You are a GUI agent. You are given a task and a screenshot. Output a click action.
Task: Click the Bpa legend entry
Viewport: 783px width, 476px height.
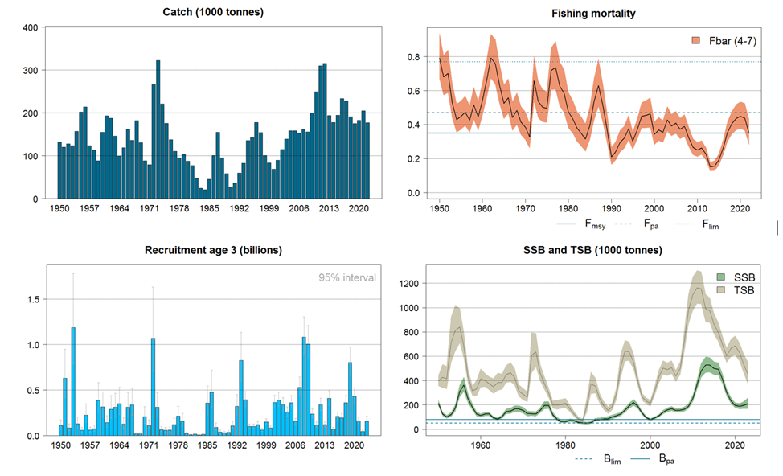click(652, 459)
